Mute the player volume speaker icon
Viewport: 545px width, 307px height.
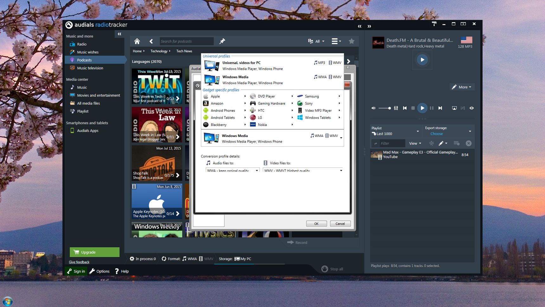pos(373,108)
